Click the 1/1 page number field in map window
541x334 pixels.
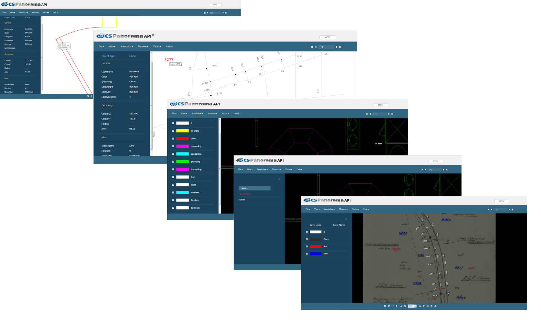(500, 209)
